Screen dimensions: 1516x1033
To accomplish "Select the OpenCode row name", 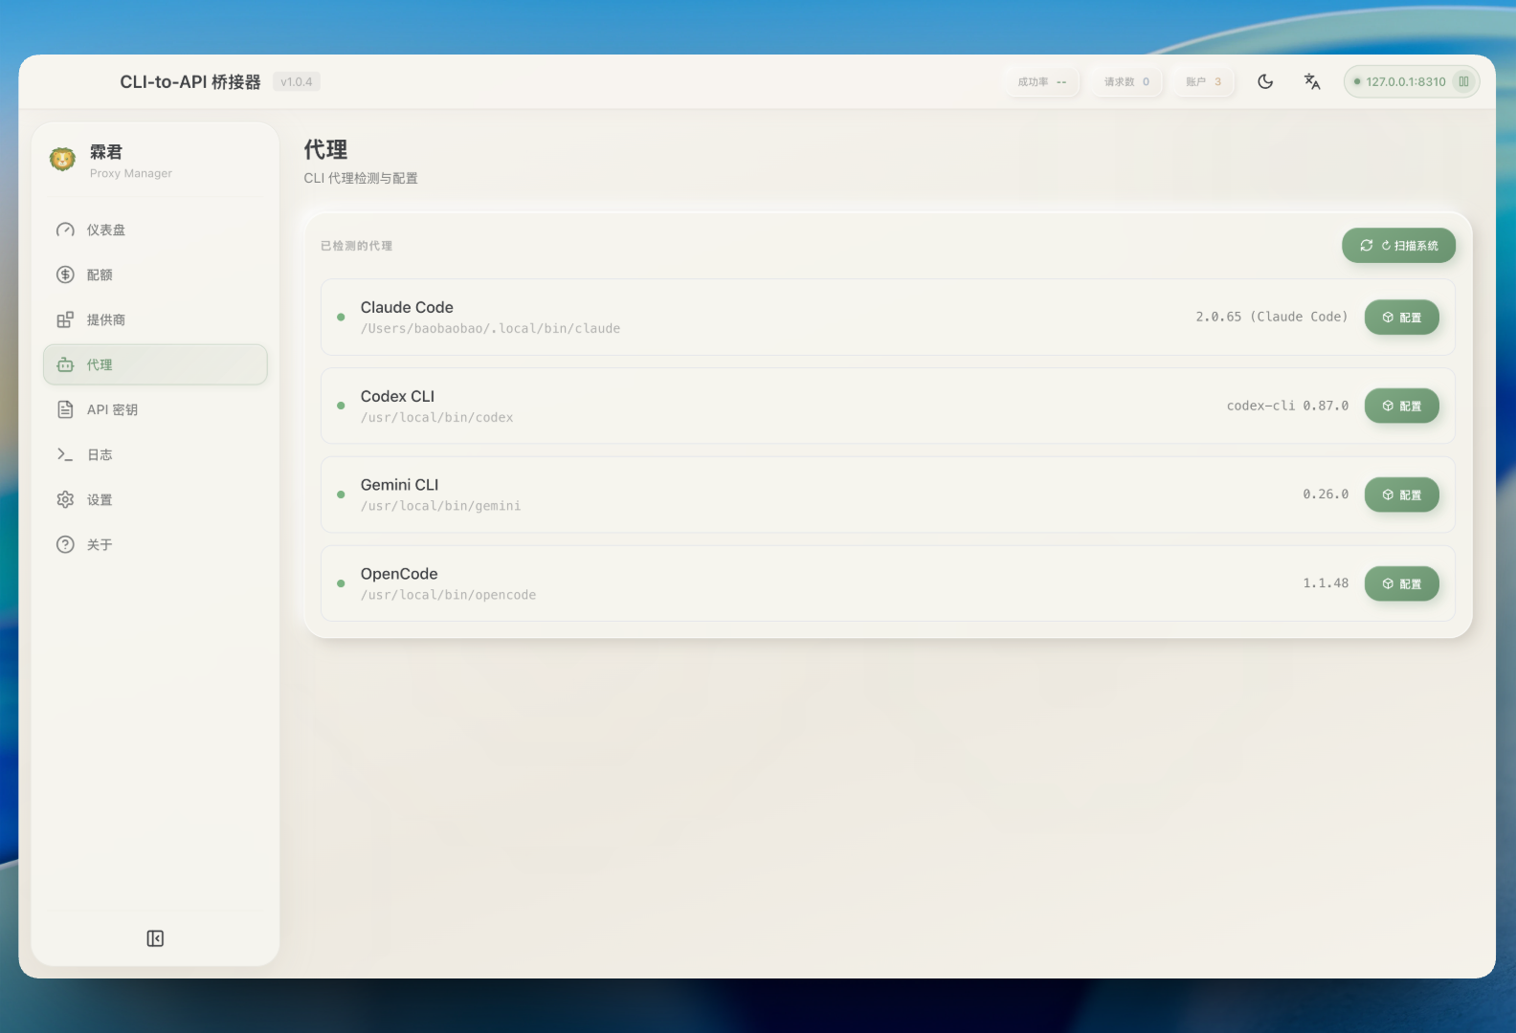I will click(x=399, y=574).
